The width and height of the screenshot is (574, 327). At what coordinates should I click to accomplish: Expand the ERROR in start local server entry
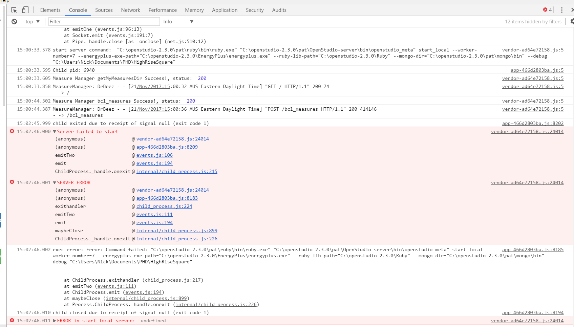[54, 321]
